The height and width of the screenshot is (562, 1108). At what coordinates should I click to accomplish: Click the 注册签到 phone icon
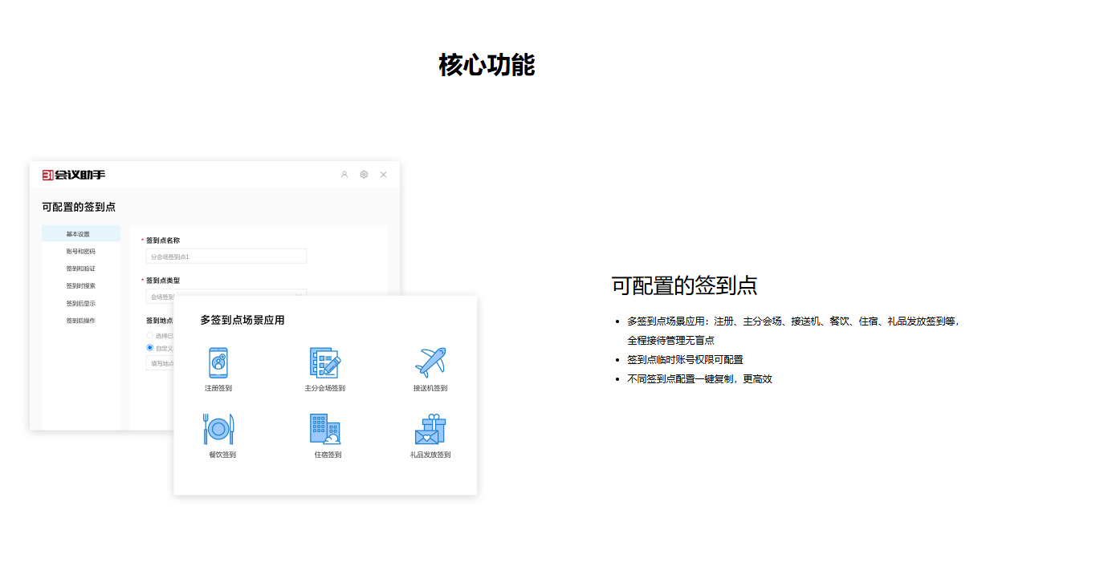[218, 362]
